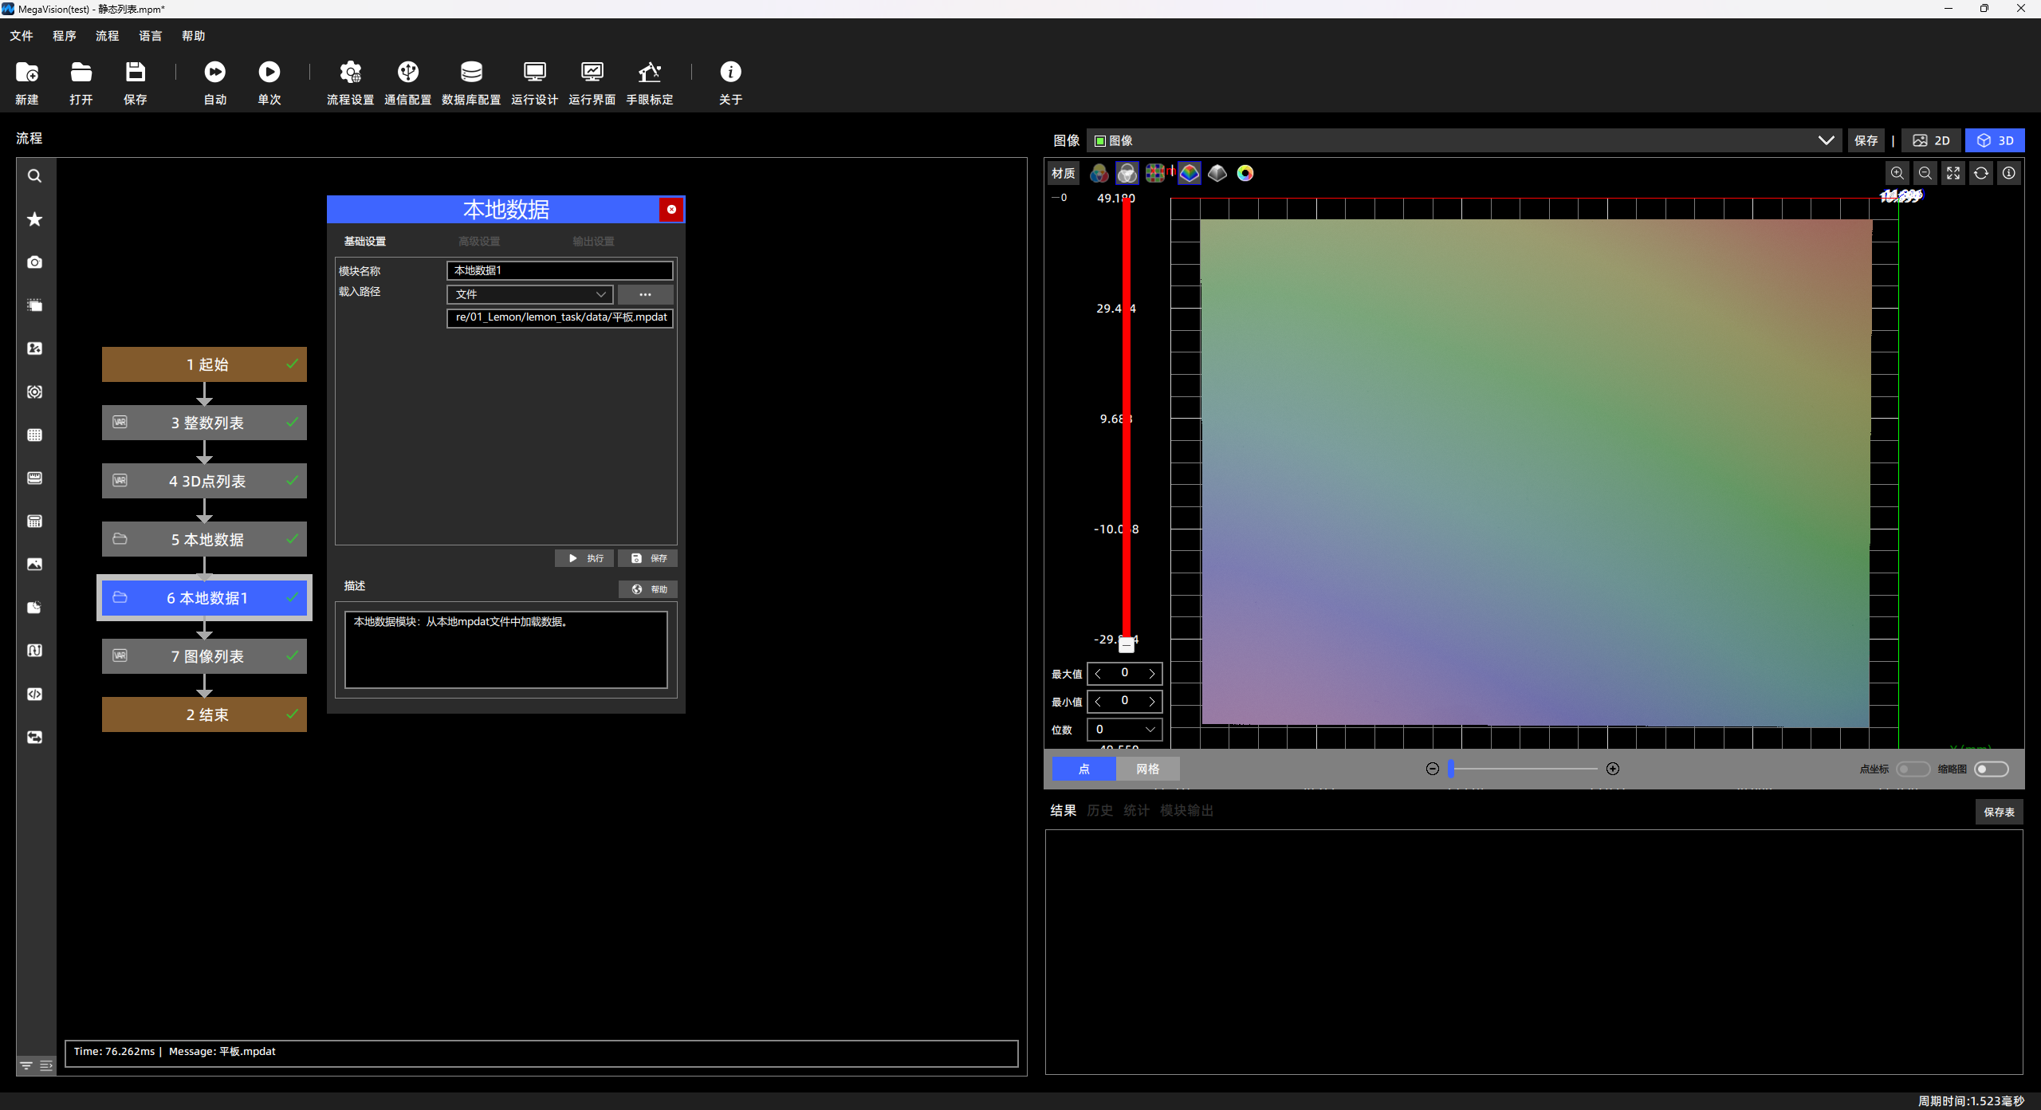
Task: Select the grey pyramid material icon
Action: tap(1217, 173)
